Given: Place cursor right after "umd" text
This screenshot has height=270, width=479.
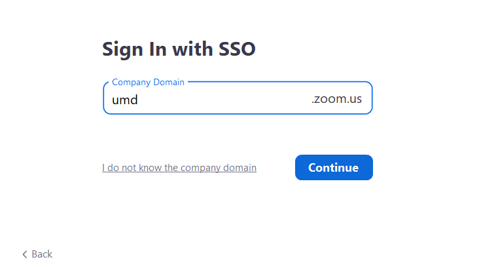Looking at the screenshot, I should (139, 100).
